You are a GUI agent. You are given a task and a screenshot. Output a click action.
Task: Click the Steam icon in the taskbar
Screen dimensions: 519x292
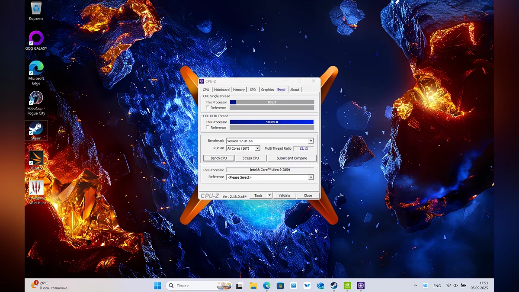334,286
